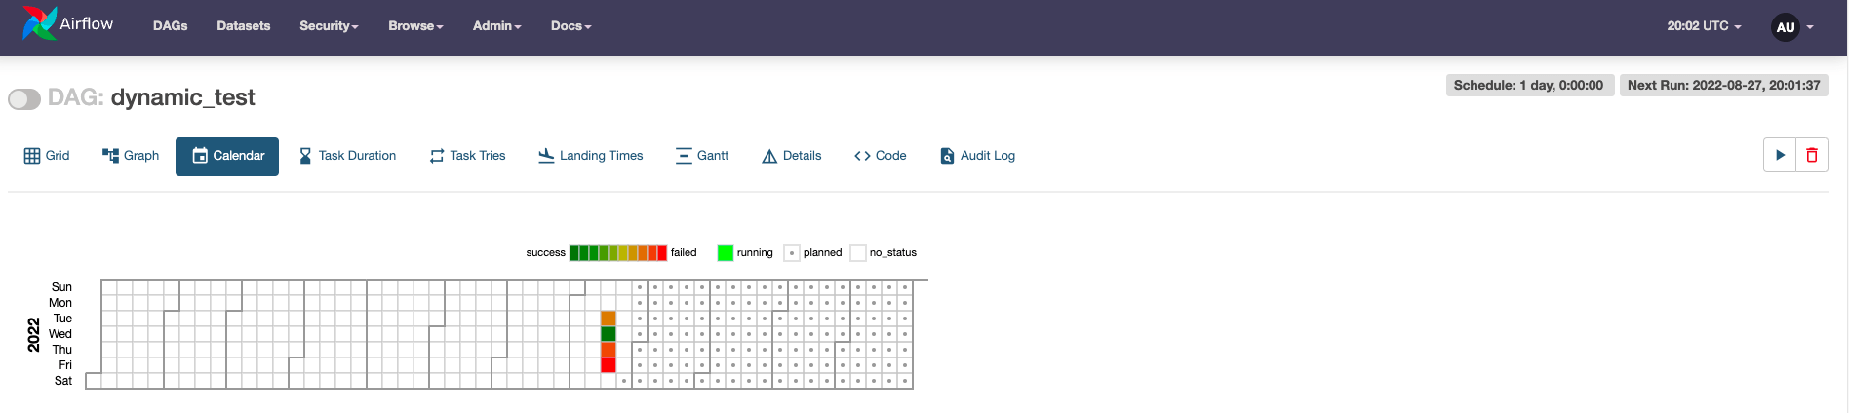
Task: Click the red failed run on Friday
Action: [x=609, y=365]
